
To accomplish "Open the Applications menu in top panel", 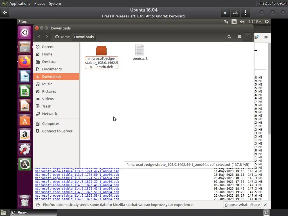I will coord(20,3).
